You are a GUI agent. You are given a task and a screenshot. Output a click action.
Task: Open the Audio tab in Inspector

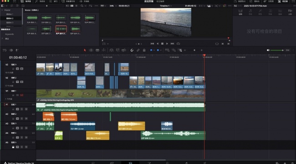click(x=250, y=12)
